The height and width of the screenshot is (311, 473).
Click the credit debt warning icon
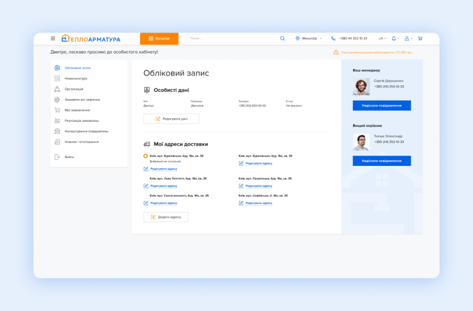pos(336,52)
